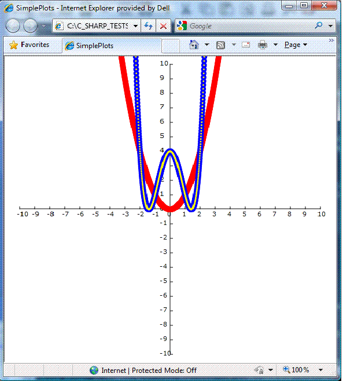Expand the Home button dropdown arrow
343x381 pixels.
(x=206, y=45)
